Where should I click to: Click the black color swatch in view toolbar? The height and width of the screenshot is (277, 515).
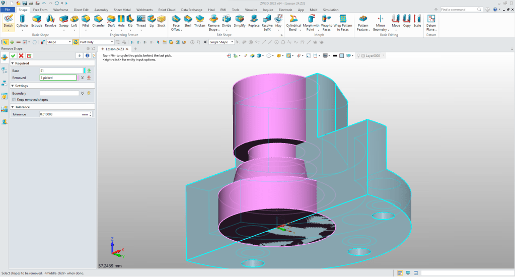coord(335,55)
